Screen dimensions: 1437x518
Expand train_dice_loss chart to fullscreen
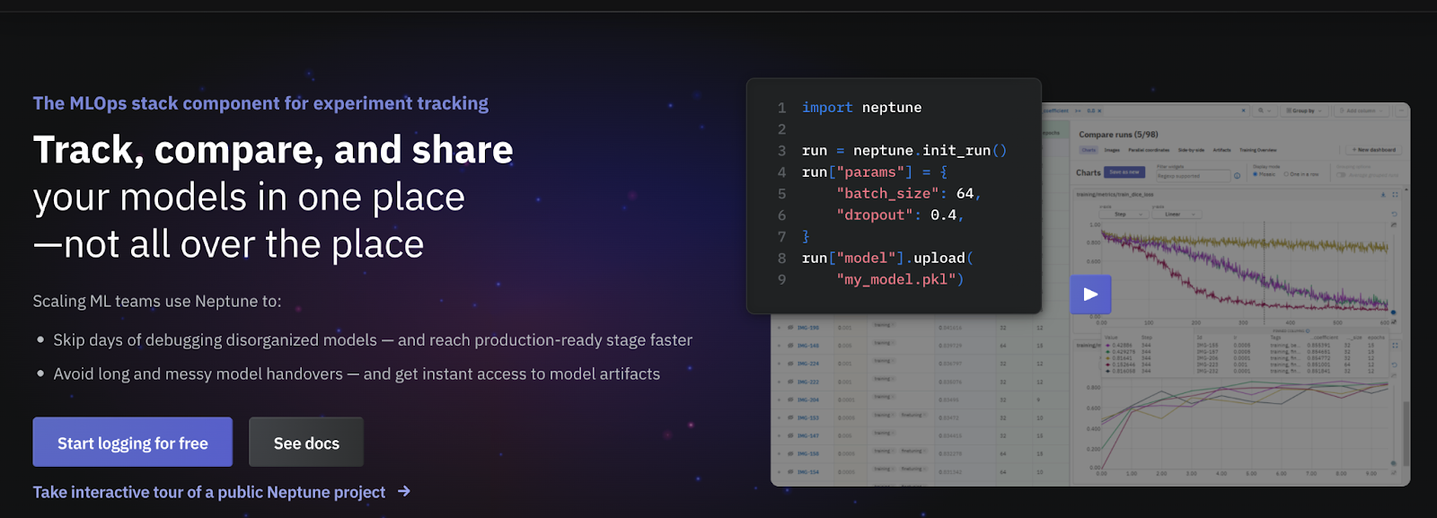coord(1395,194)
